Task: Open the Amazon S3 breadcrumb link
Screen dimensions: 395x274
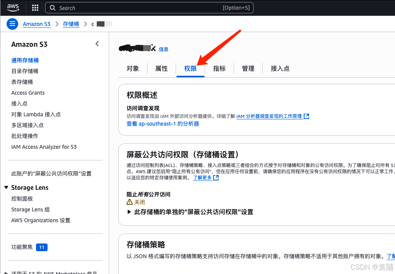Action: point(36,24)
